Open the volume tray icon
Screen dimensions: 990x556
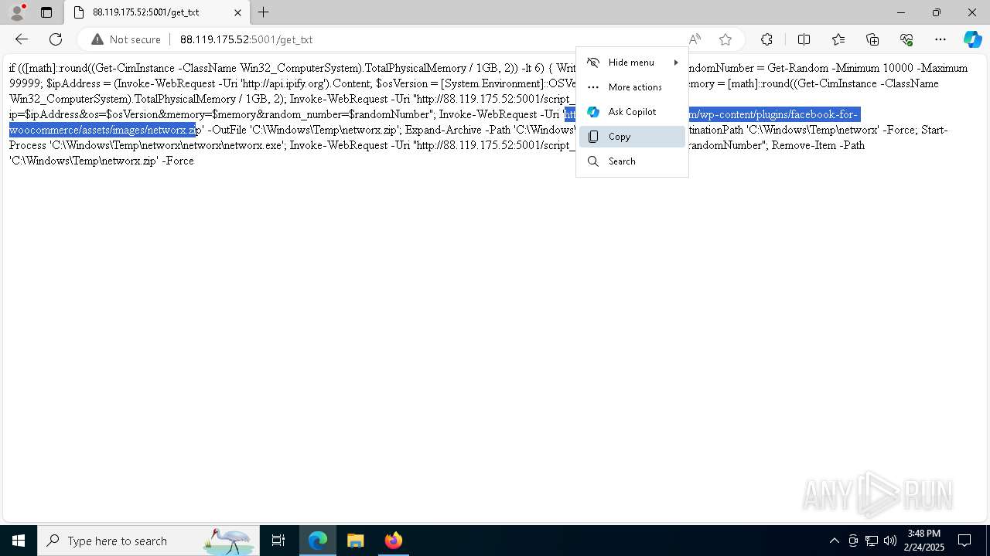pyautogui.click(x=890, y=541)
